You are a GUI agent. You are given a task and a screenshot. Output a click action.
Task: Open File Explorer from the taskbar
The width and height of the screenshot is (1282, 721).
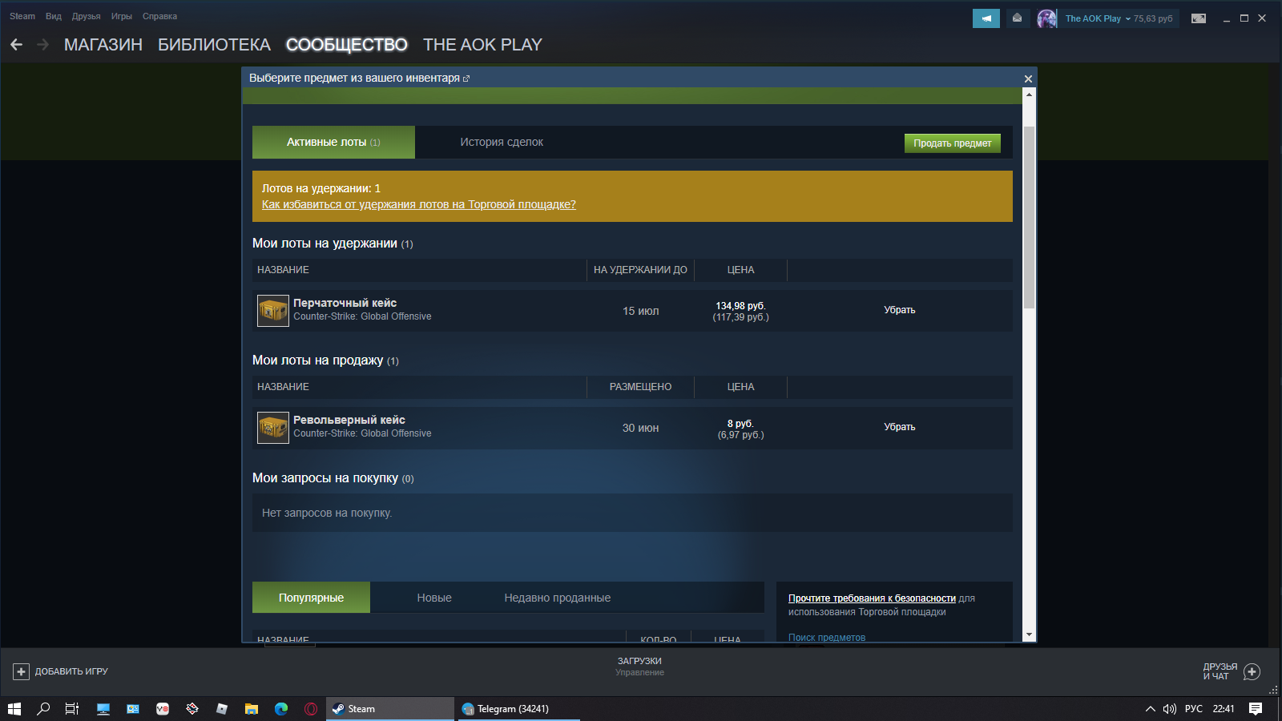252,709
